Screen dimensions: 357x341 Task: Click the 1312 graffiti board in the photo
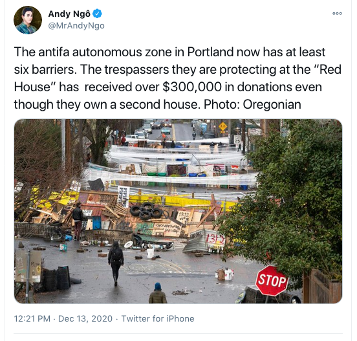[x=184, y=217]
